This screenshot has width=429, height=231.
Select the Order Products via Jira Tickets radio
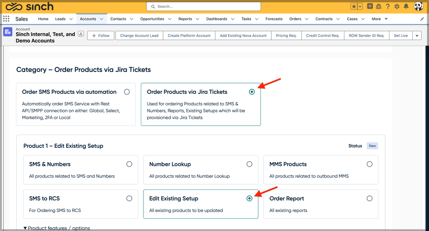pos(252,92)
